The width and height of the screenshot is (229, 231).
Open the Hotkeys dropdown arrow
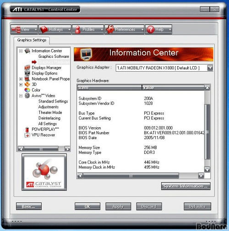[69, 29]
